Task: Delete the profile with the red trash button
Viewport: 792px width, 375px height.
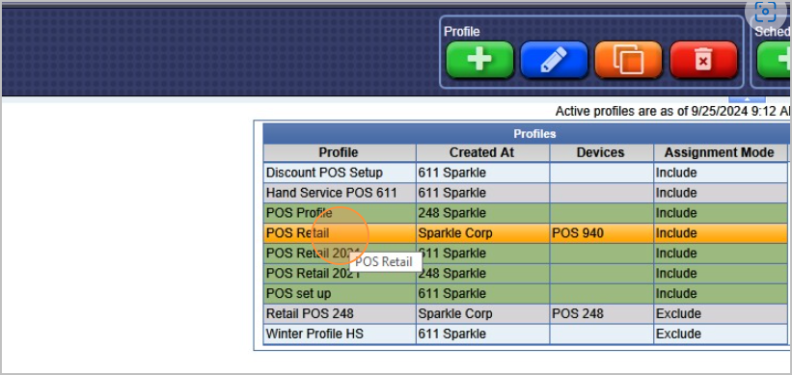Action: (x=703, y=60)
